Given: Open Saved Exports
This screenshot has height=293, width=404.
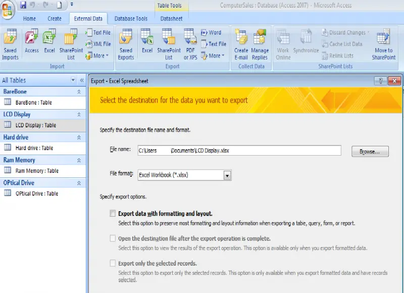Looking at the screenshot, I should click(x=126, y=44).
